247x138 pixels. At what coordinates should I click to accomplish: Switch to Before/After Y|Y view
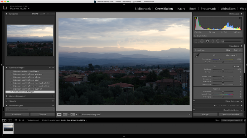click(73, 115)
